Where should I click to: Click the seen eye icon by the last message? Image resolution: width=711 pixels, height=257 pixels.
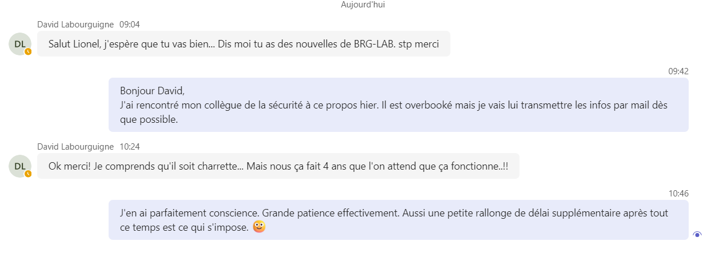click(x=697, y=234)
